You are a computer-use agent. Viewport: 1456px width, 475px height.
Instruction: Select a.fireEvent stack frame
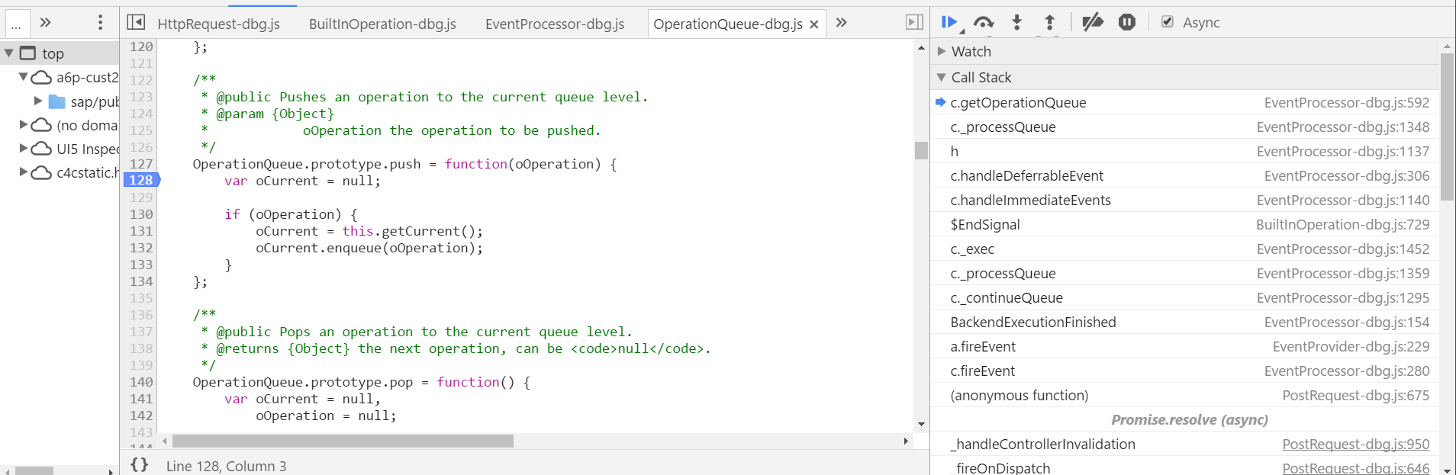pyautogui.click(x=1185, y=346)
